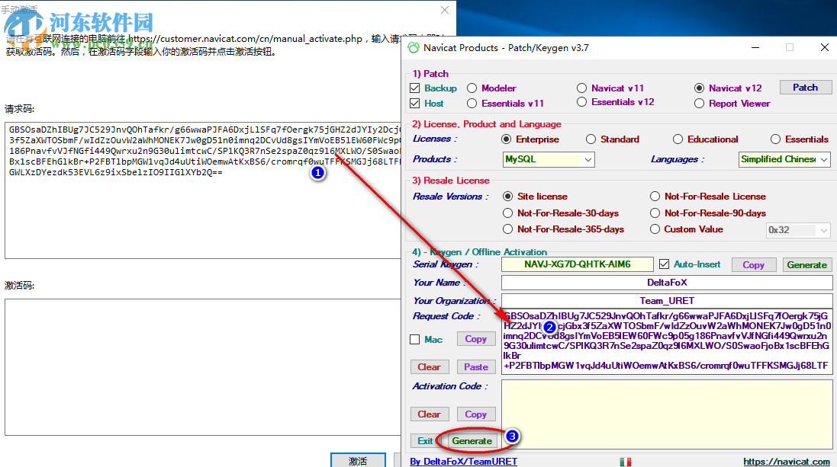The height and width of the screenshot is (467, 837).
Task: Select Navicat v12 radio button
Action: 699,88
